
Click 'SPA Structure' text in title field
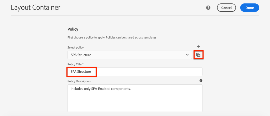(81, 72)
